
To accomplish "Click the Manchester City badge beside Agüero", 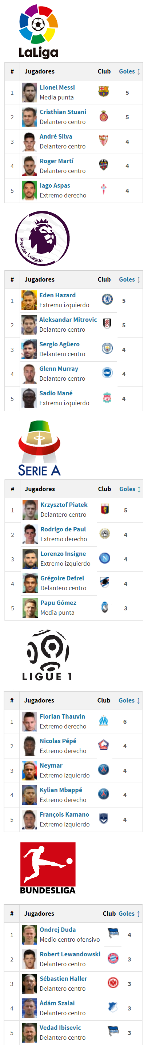I will pos(107,348).
